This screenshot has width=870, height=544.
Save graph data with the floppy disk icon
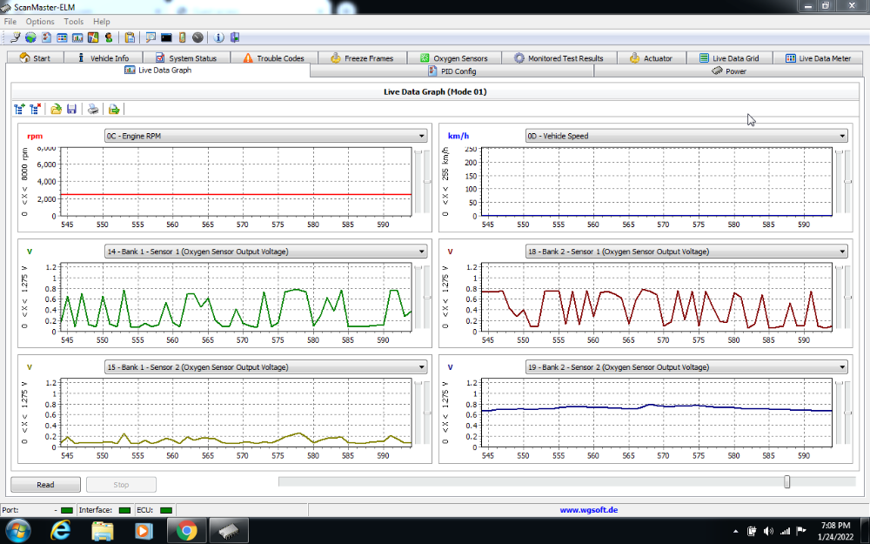point(71,109)
